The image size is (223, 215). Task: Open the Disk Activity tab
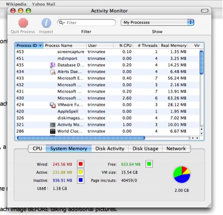click(110, 149)
